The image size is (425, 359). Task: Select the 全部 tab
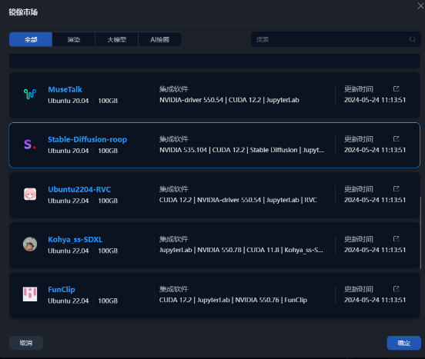click(31, 39)
